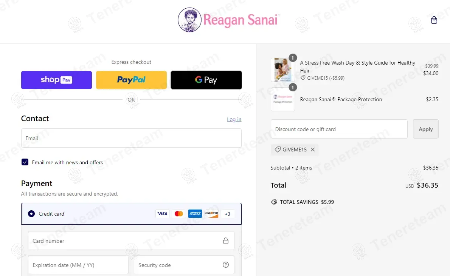
Task: Click the Subtotal 2 items label
Action: pyautogui.click(x=291, y=168)
